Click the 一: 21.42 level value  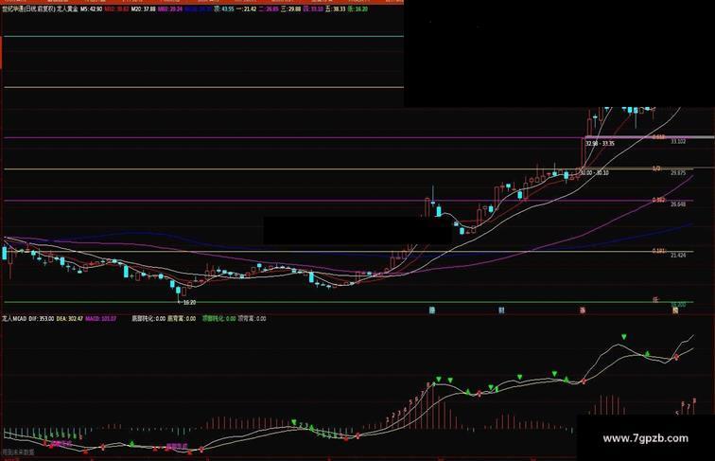[246, 9]
